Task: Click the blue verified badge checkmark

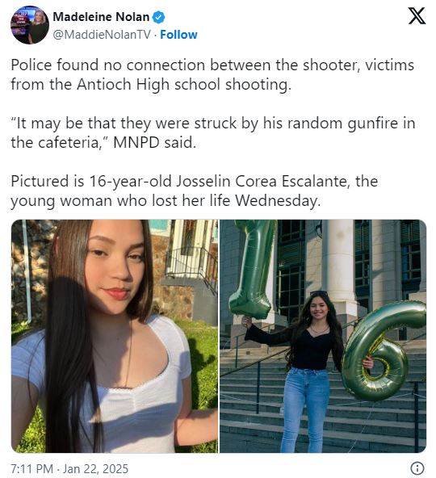Action: point(158,17)
